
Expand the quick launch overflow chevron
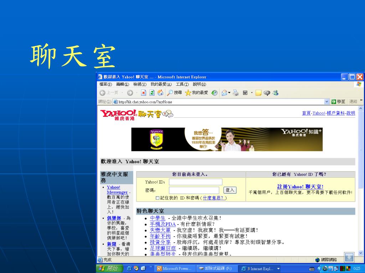click(x=151, y=267)
